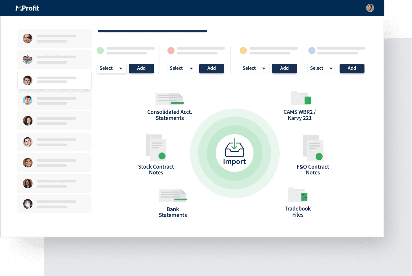Choose the first user card in sidebar
The height and width of the screenshot is (276, 412).
click(x=54, y=39)
